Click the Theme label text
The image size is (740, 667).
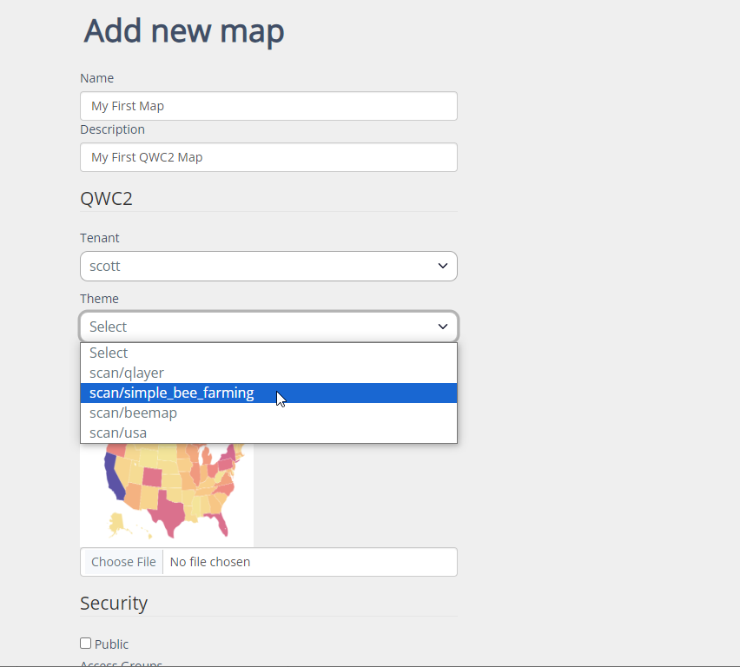99,299
